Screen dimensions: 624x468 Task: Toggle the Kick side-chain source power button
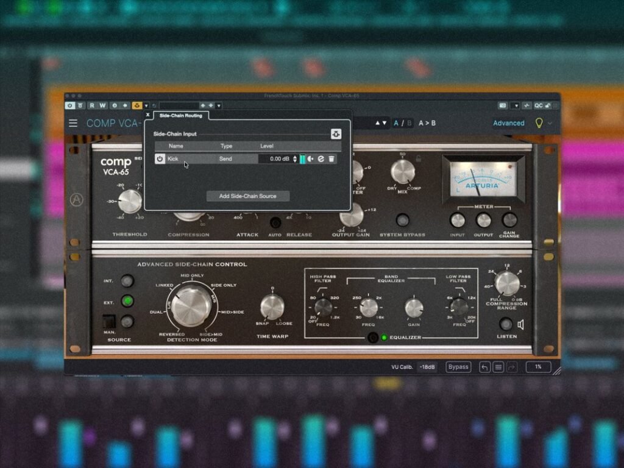click(160, 159)
